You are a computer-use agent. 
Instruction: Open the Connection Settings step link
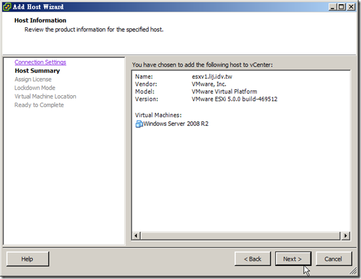(40, 62)
